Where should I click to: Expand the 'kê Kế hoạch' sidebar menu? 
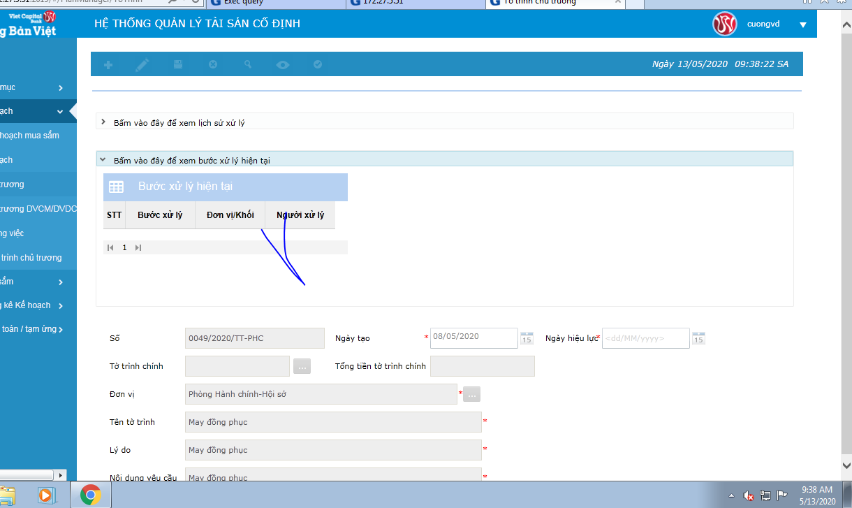pos(61,306)
